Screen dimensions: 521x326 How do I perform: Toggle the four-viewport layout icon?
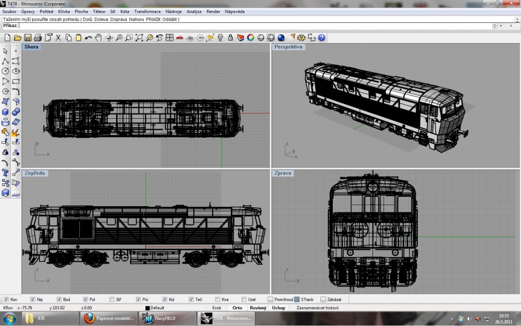(169, 38)
